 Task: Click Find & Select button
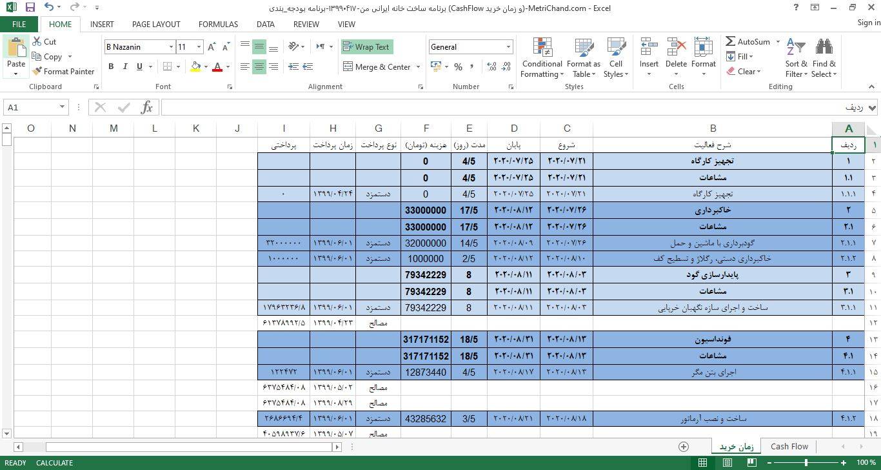coord(824,57)
